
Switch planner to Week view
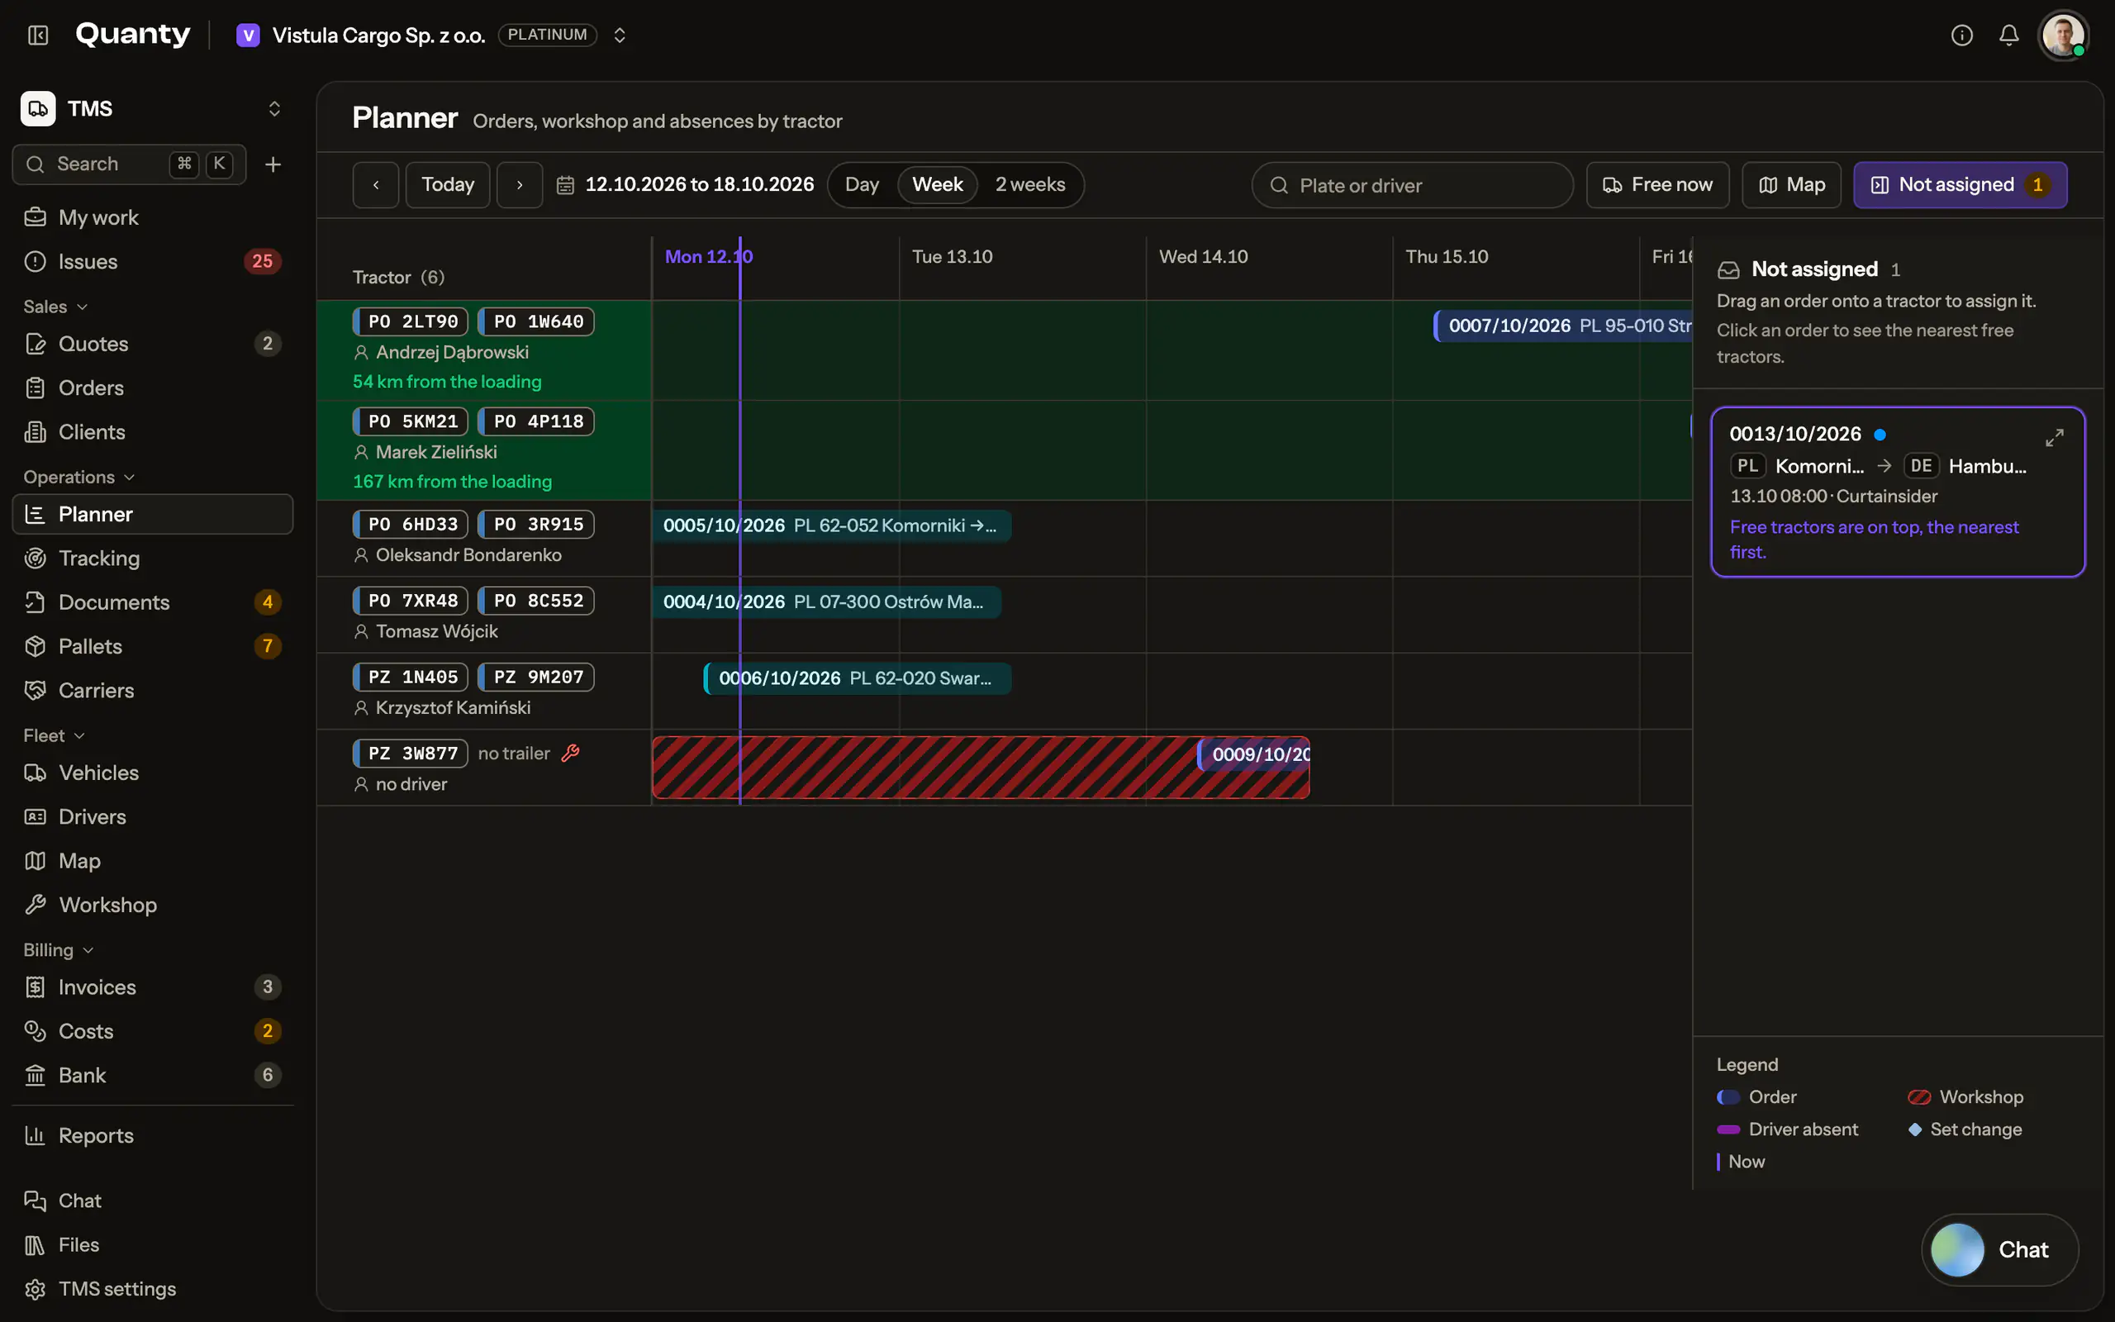937,184
